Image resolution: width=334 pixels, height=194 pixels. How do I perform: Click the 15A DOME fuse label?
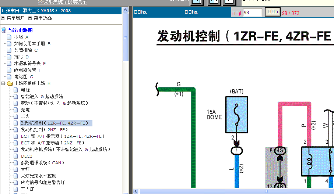click(214, 115)
